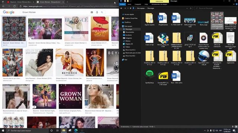Refresh the Descargas folder view

191,8
